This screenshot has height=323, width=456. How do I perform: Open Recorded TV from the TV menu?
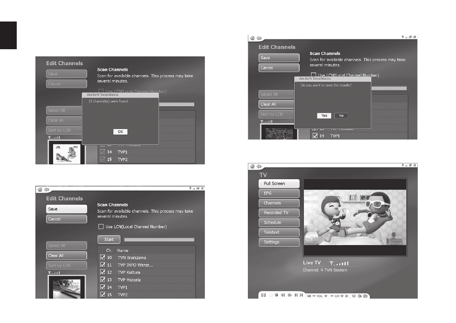click(x=279, y=213)
